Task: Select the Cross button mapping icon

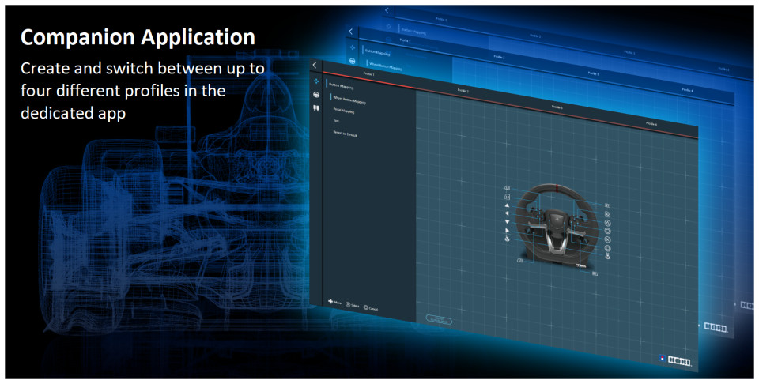Action: coord(608,239)
